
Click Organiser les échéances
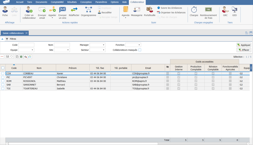coord(171,12)
